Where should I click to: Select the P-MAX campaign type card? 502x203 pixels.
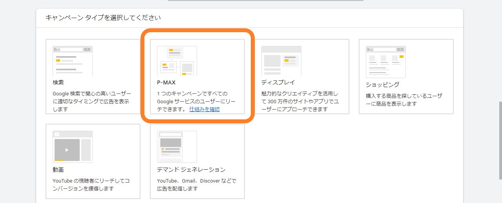tap(197, 77)
